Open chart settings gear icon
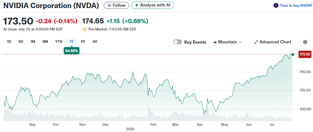Screen dimensions: 313x132 click(x=305, y=42)
